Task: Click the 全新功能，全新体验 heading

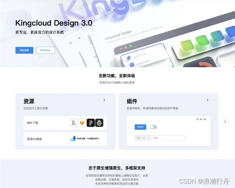Action: pos(117,76)
